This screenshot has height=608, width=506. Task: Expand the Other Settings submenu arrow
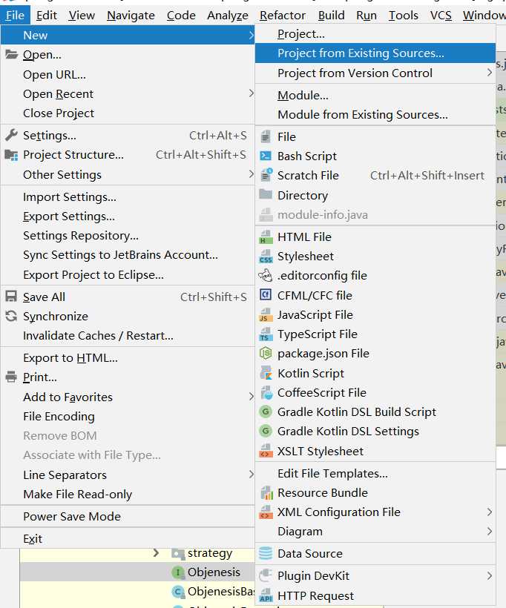(x=251, y=174)
